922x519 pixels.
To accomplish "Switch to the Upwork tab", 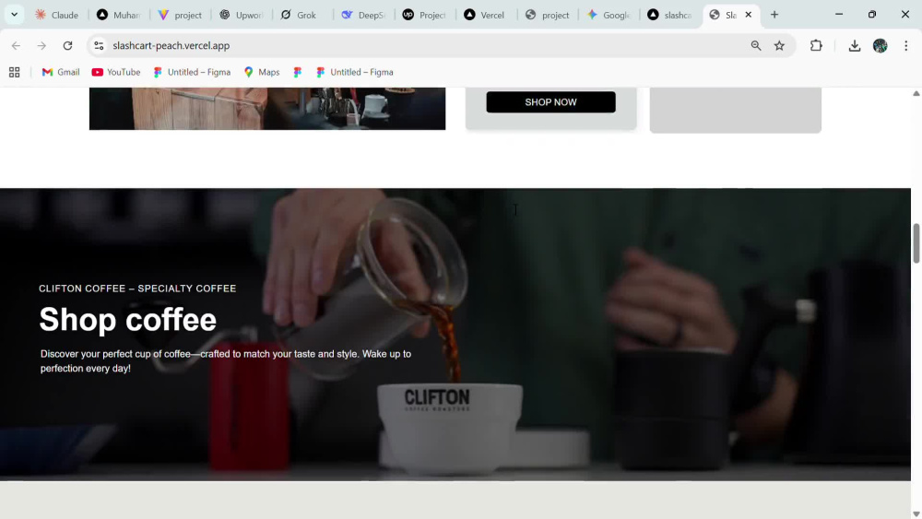I will pyautogui.click(x=241, y=15).
